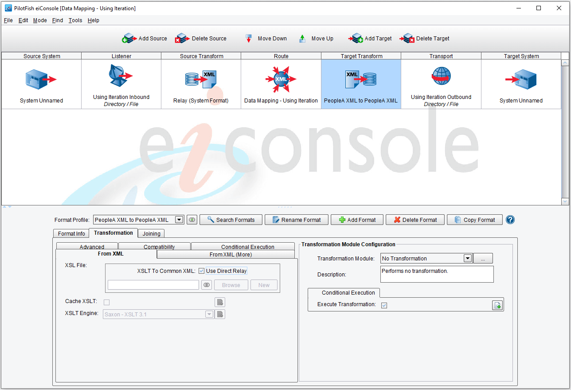Click the Route column header
571x390 pixels.
(281, 56)
